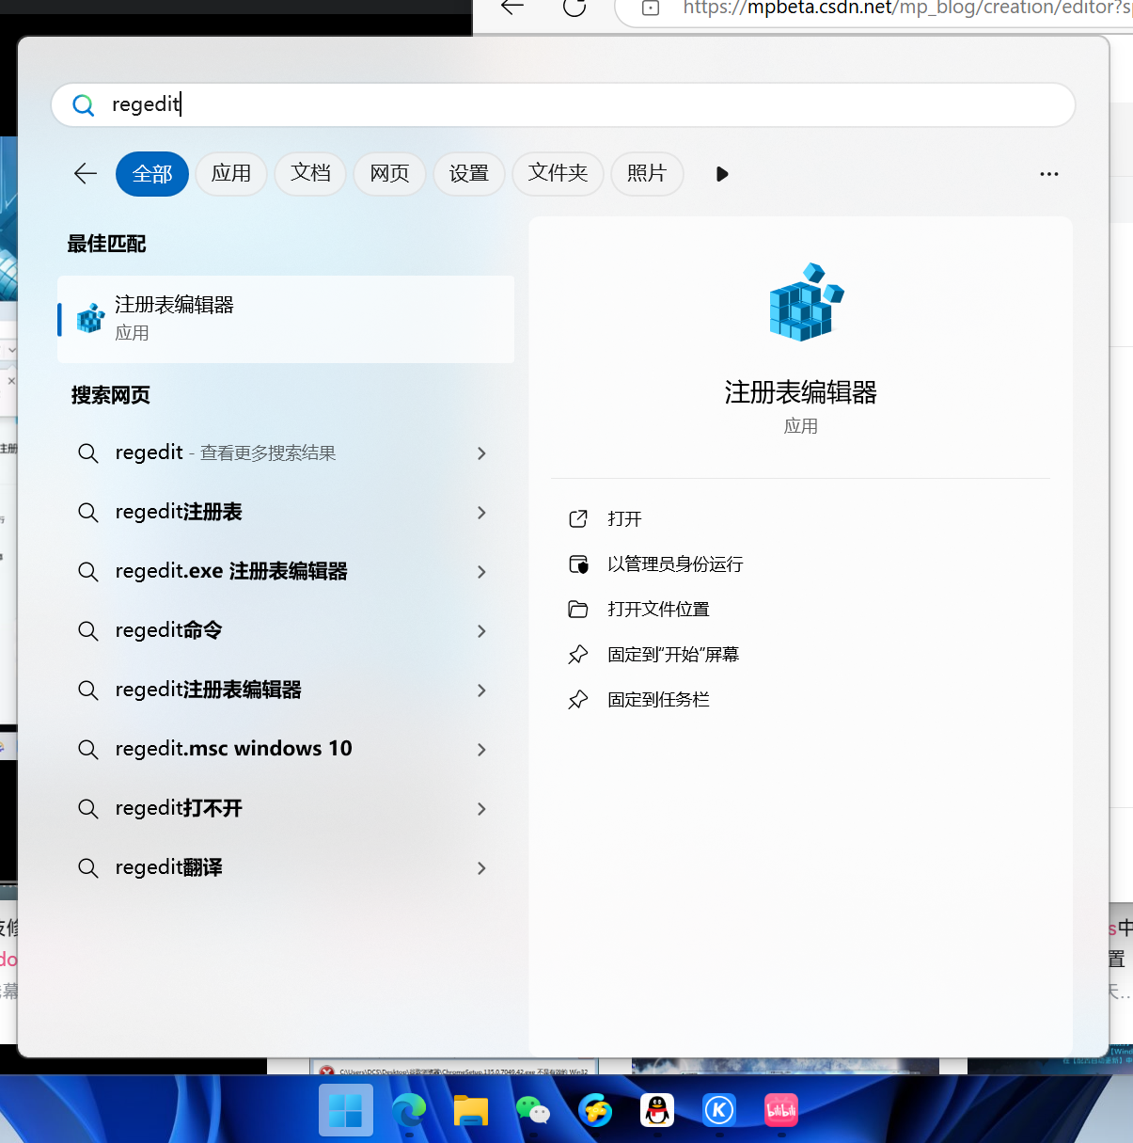Select web suggestion text regedit注册表编辑器

pyautogui.click(x=209, y=690)
